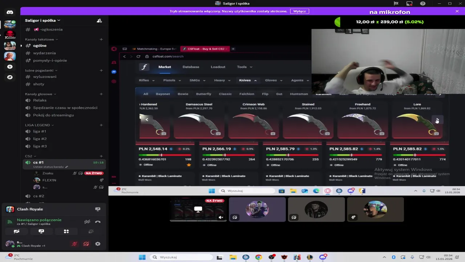Viewport: 465px width, 262px height.
Task: Show hidden Windows tray icons chevron
Action: pos(384,257)
